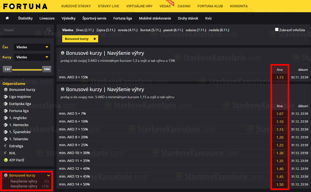The image size is (311, 192).
Task: Open Druhy stávok link
Action: tap(188, 18)
